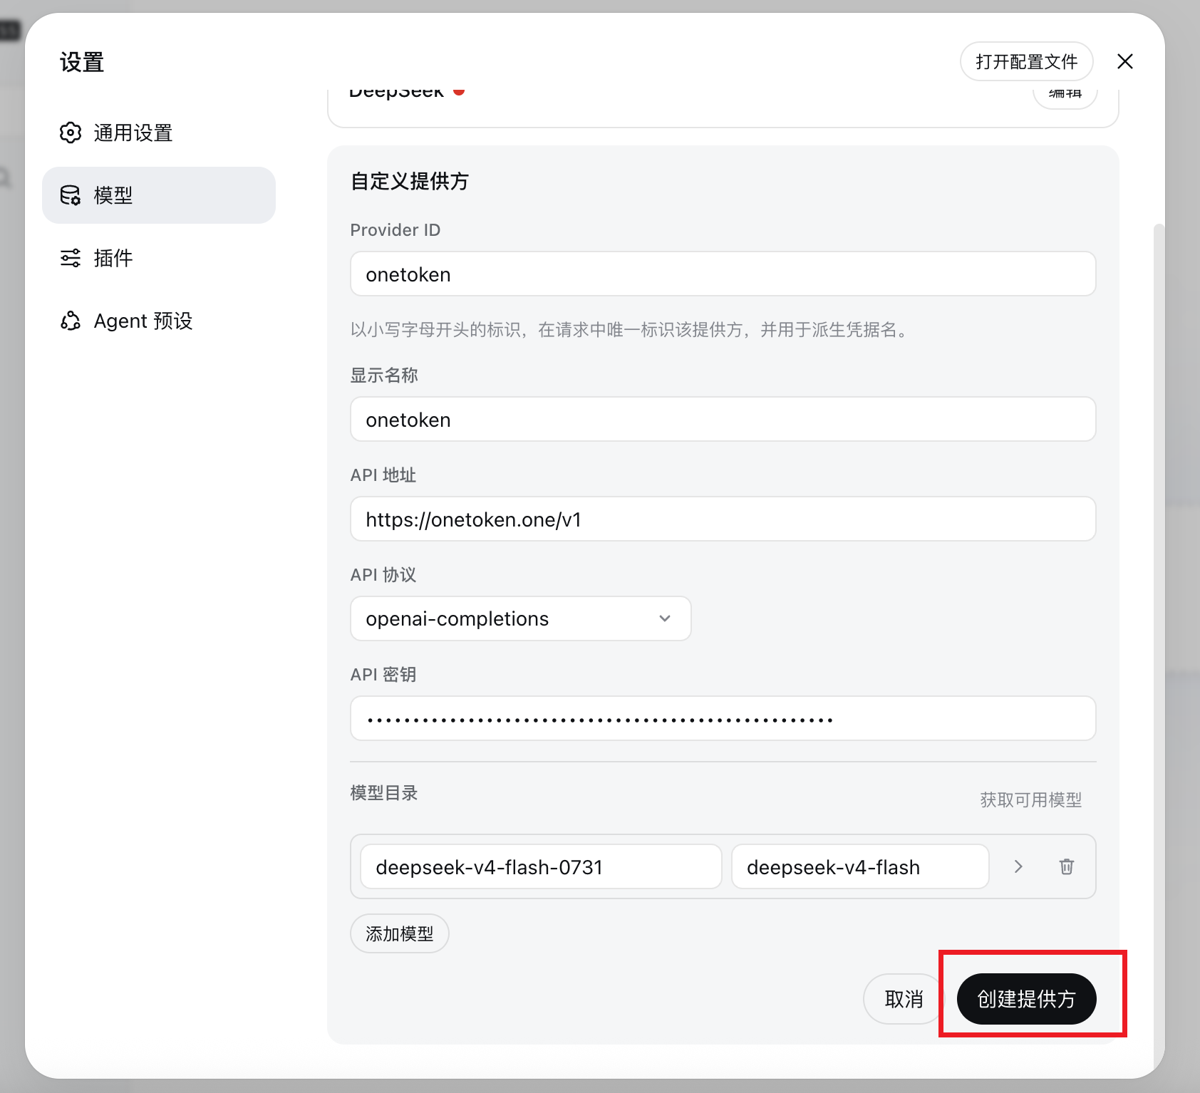Screen dimensions: 1200x1093
Task: Delete the deepseek-v4-flash-0731 model row
Action: (x=1066, y=866)
